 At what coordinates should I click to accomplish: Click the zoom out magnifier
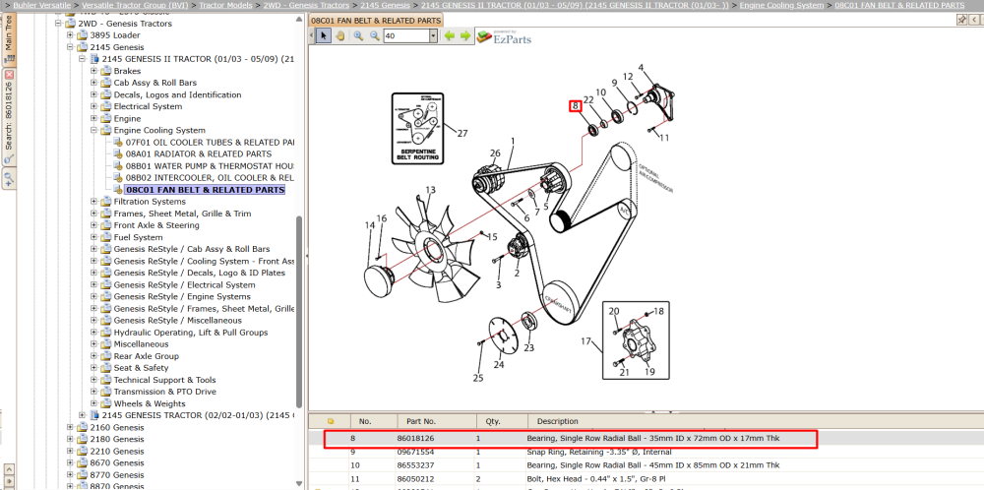tap(375, 35)
